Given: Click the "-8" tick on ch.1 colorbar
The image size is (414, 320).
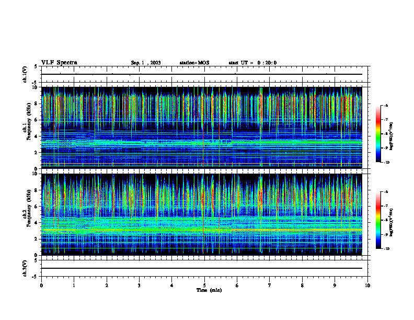Looking at the screenshot, I should pyautogui.click(x=386, y=134).
